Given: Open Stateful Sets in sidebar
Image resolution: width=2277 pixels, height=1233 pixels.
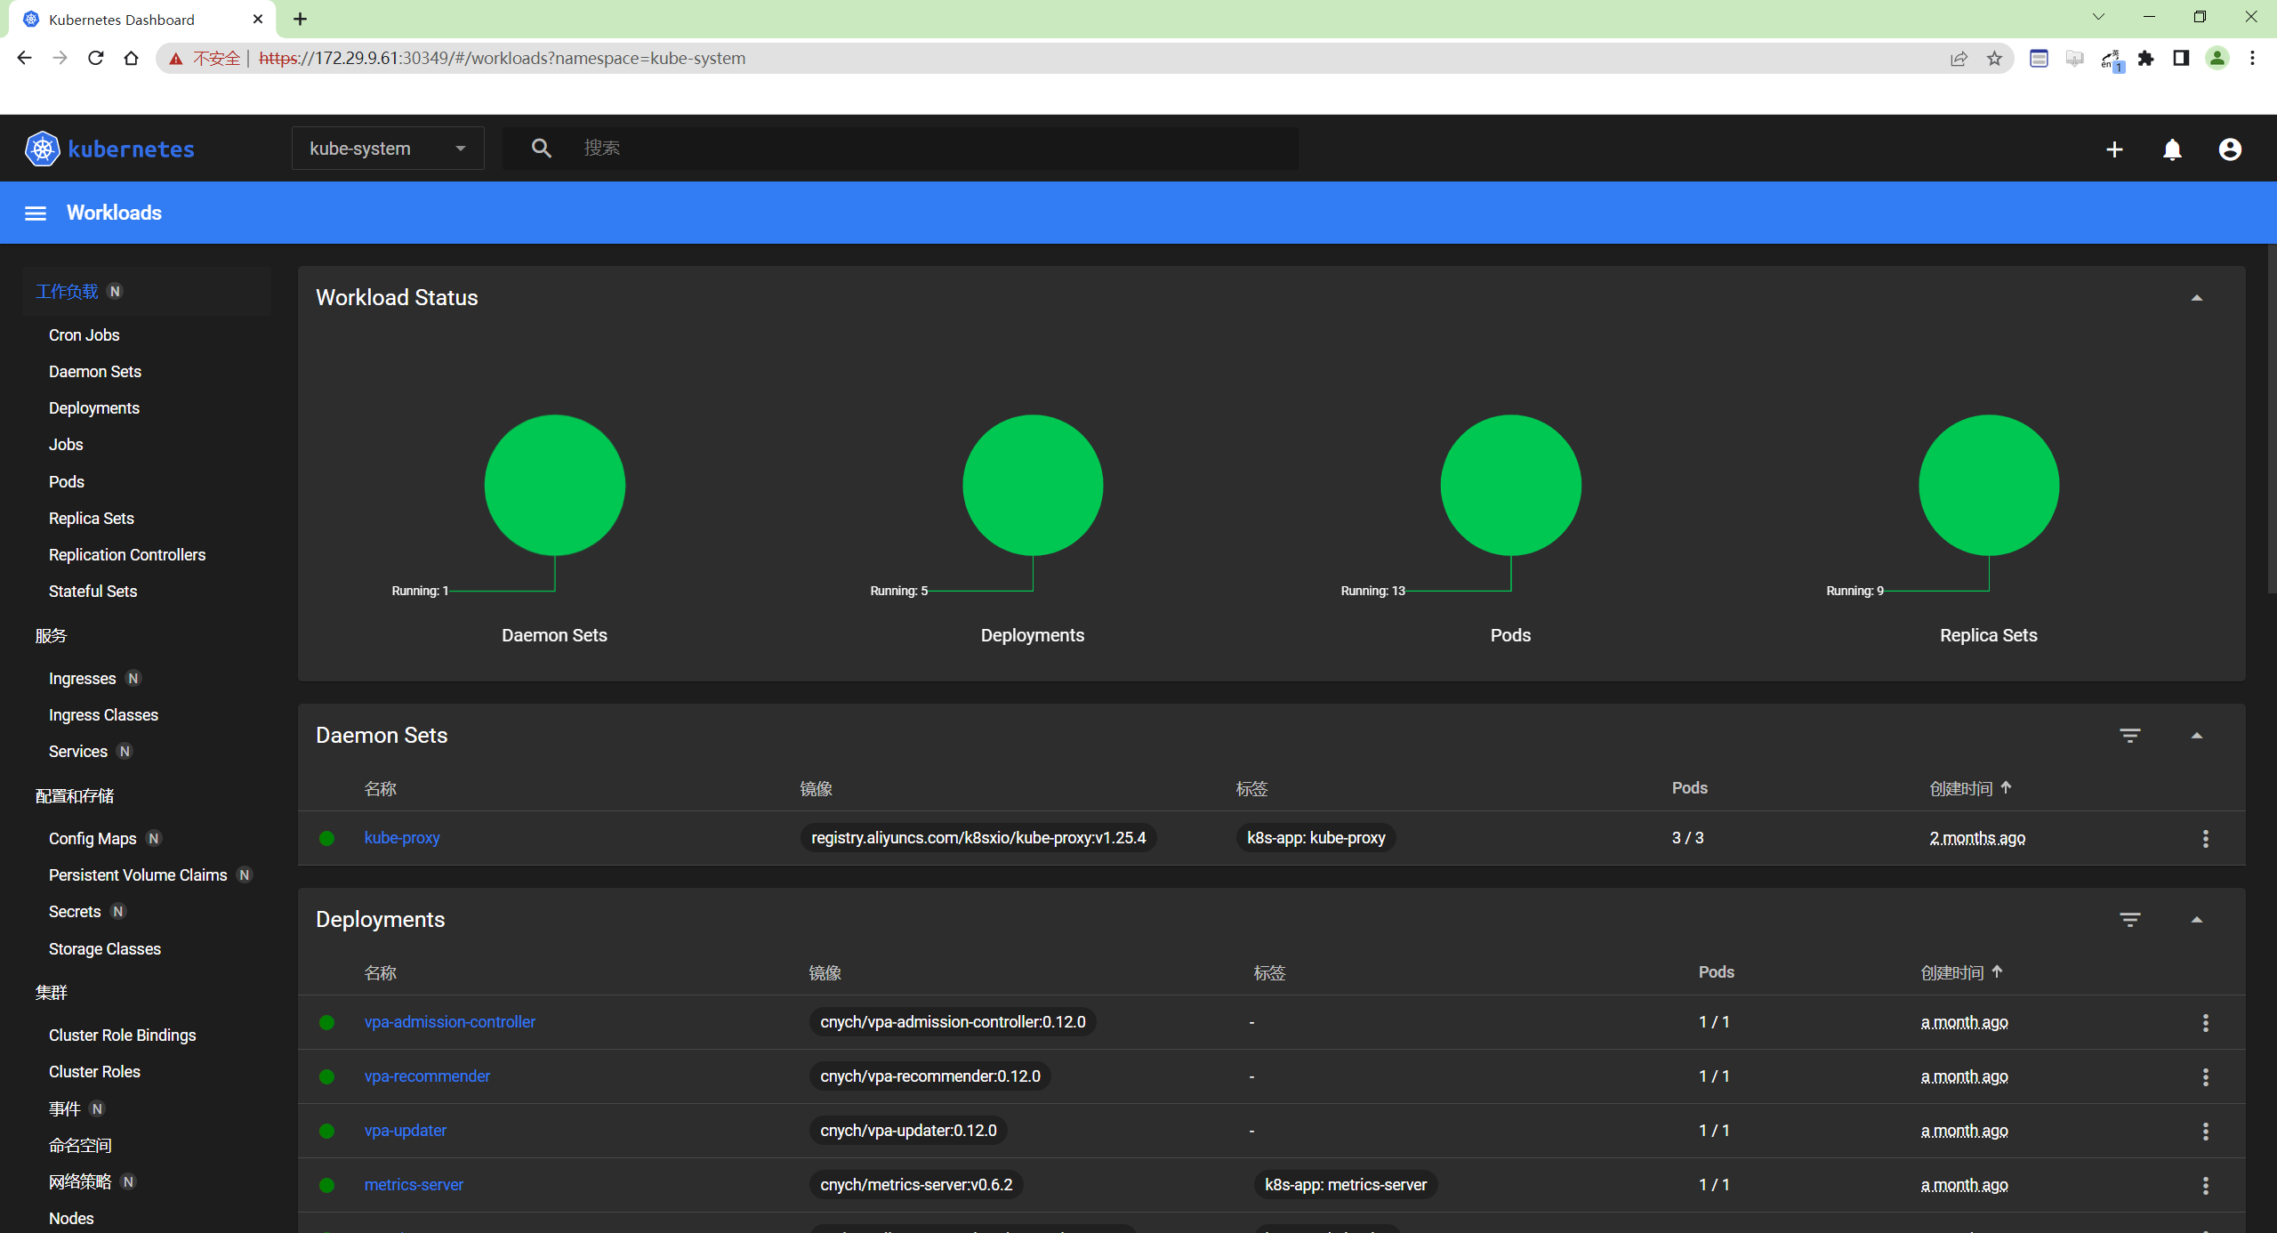Looking at the screenshot, I should point(93,592).
